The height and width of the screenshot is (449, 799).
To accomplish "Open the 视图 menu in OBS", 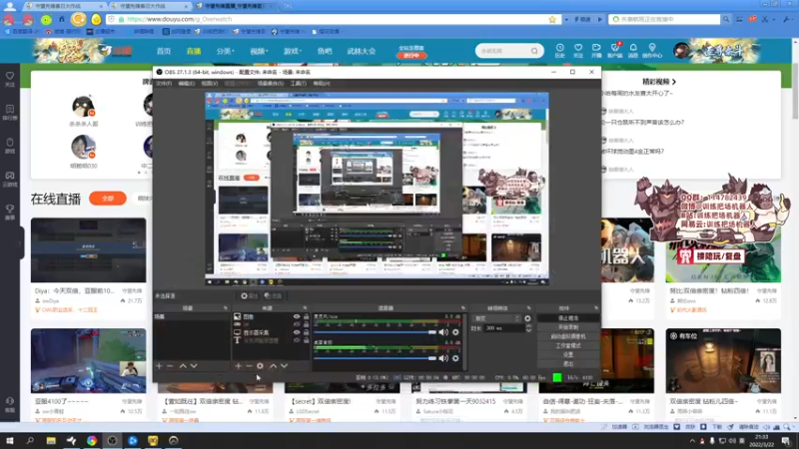I will pyautogui.click(x=209, y=84).
